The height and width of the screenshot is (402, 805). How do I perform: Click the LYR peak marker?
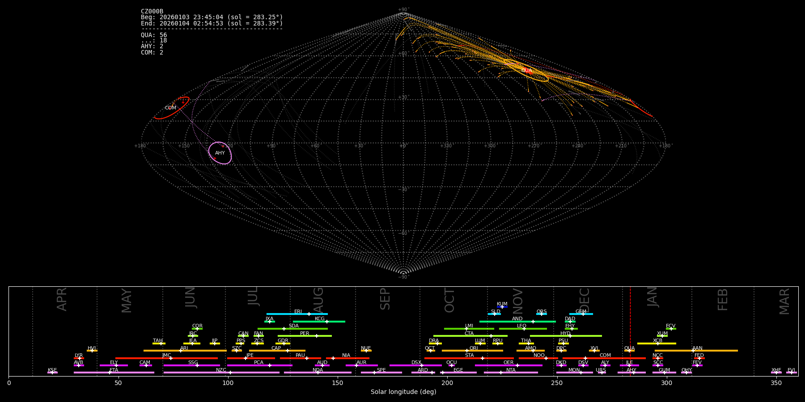[x=80, y=358]
